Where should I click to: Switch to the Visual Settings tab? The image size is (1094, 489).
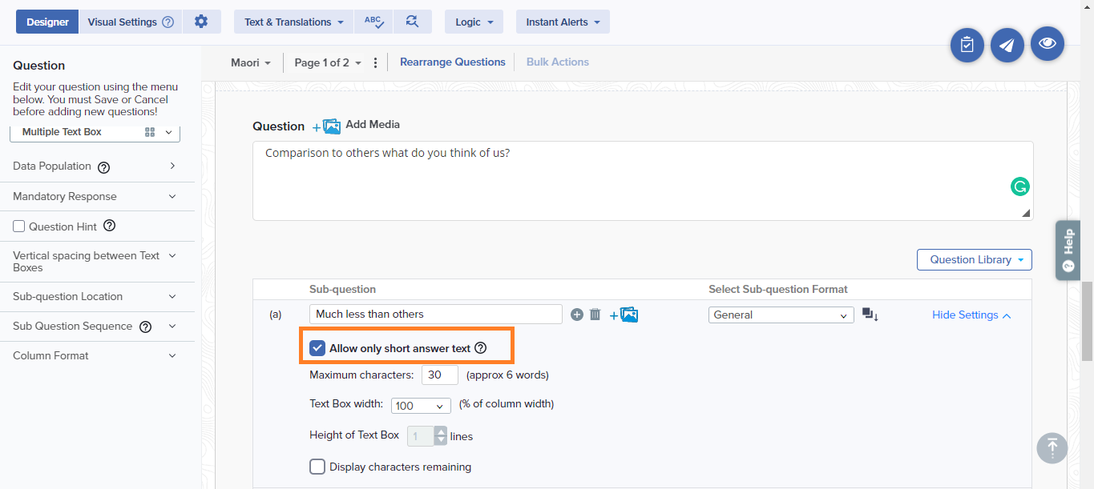tap(130, 22)
